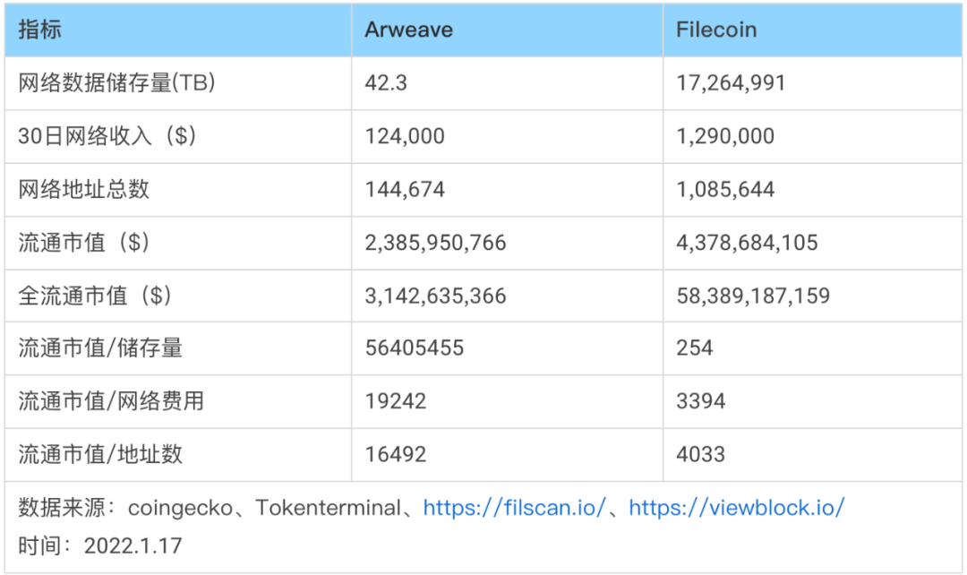Open the filscan.io hyperlink

[515, 508]
